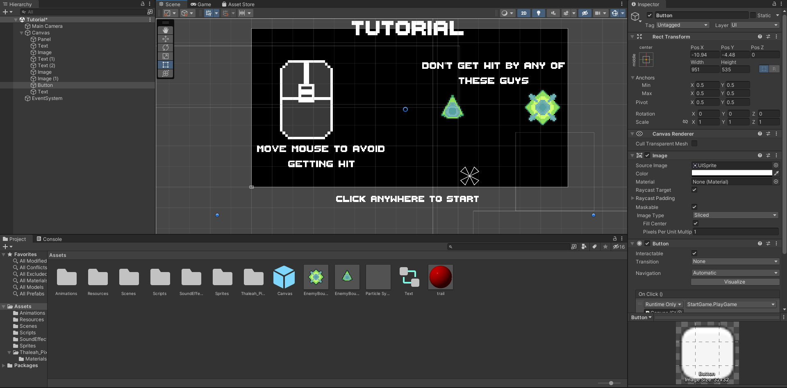Select the Rect tool
This screenshot has width=787, height=388.
[x=166, y=65]
